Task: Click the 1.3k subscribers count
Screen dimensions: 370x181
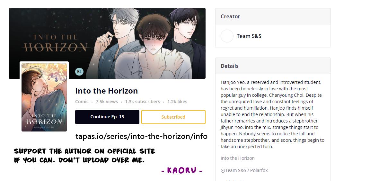Action: (x=143, y=102)
